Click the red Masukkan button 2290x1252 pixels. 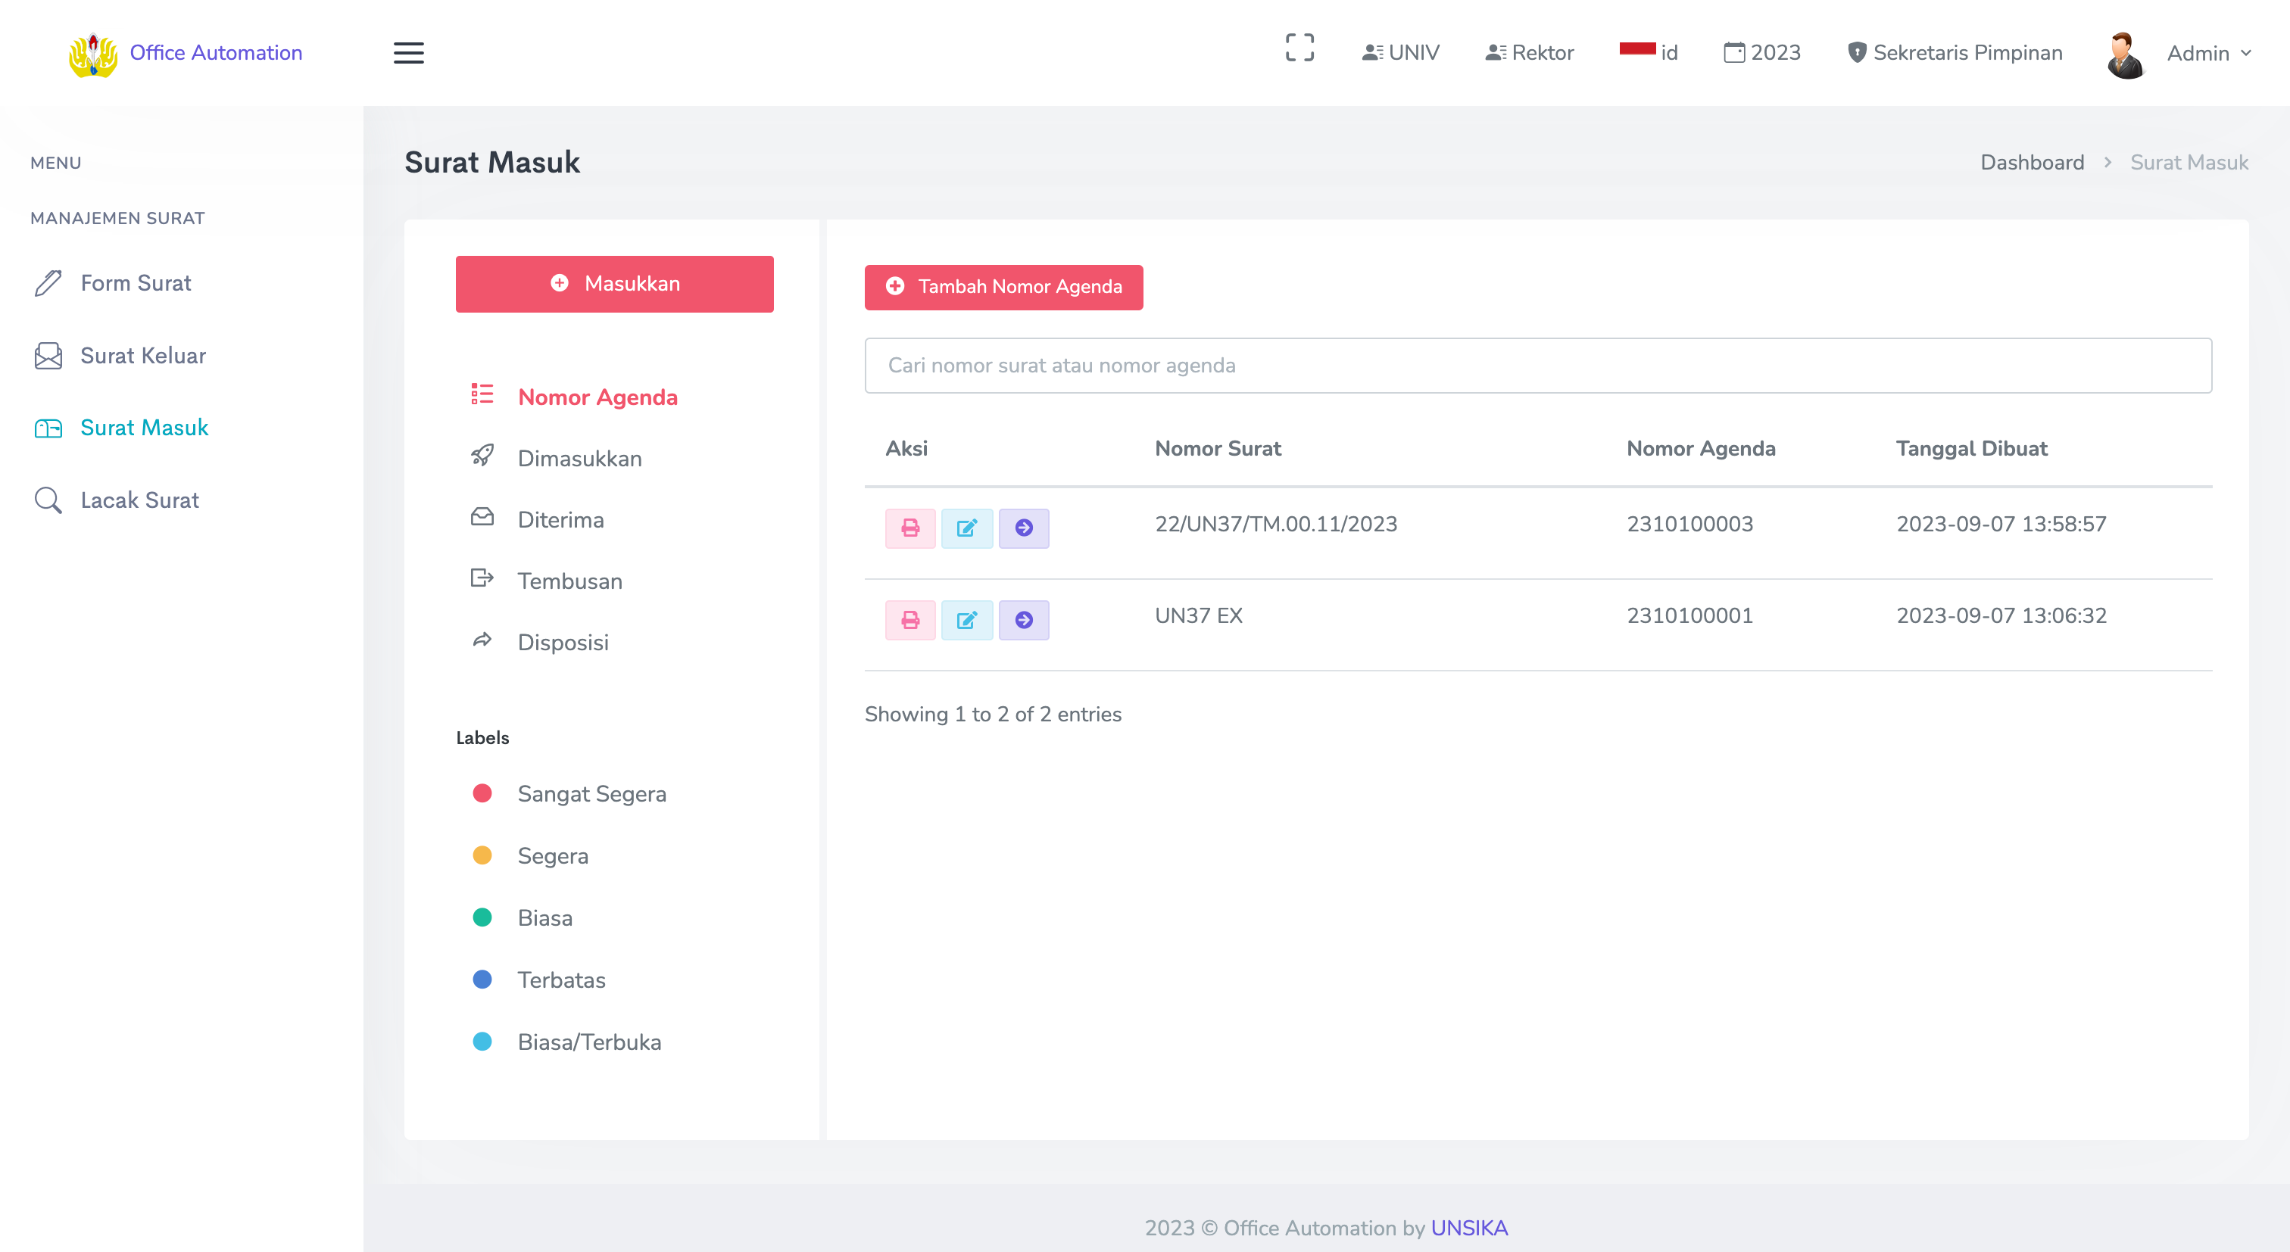[614, 283]
